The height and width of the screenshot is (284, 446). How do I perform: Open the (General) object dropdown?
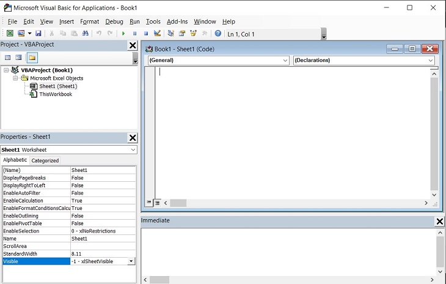click(285, 61)
